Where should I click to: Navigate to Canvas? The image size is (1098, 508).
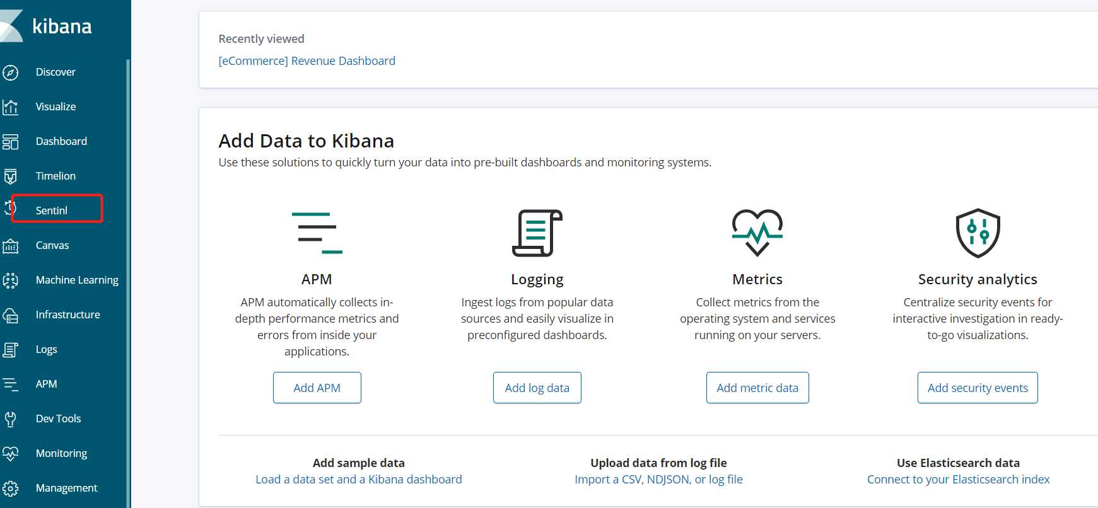click(52, 245)
